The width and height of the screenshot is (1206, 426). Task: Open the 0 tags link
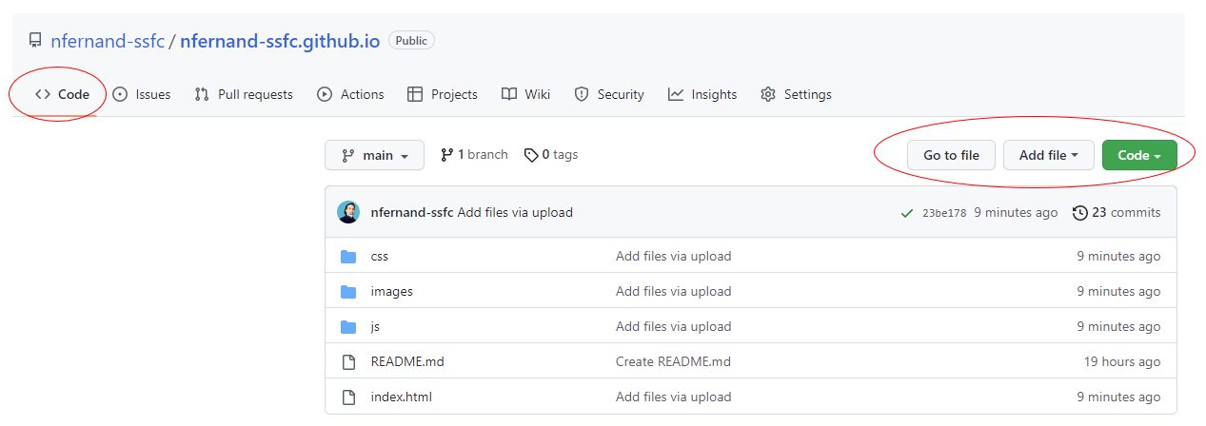(551, 155)
